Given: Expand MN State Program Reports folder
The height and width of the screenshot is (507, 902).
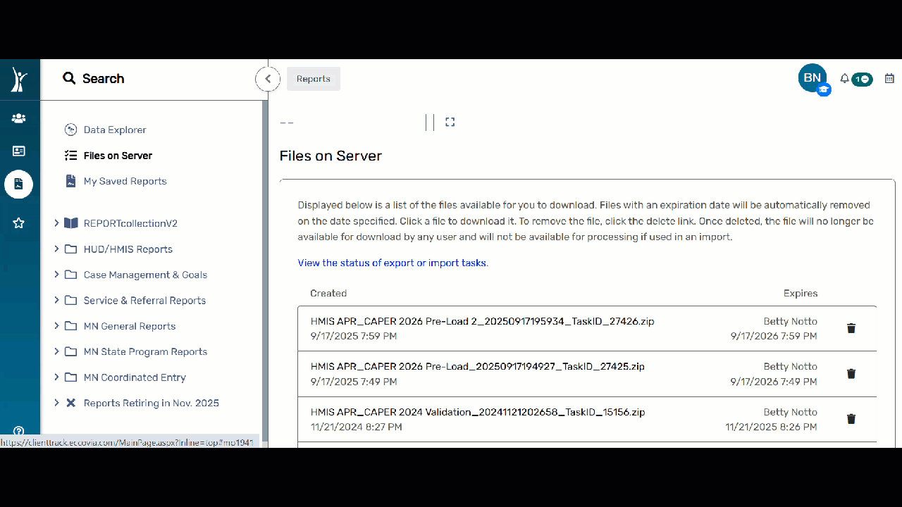Looking at the screenshot, I should pyautogui.click(x=57, y=351).
